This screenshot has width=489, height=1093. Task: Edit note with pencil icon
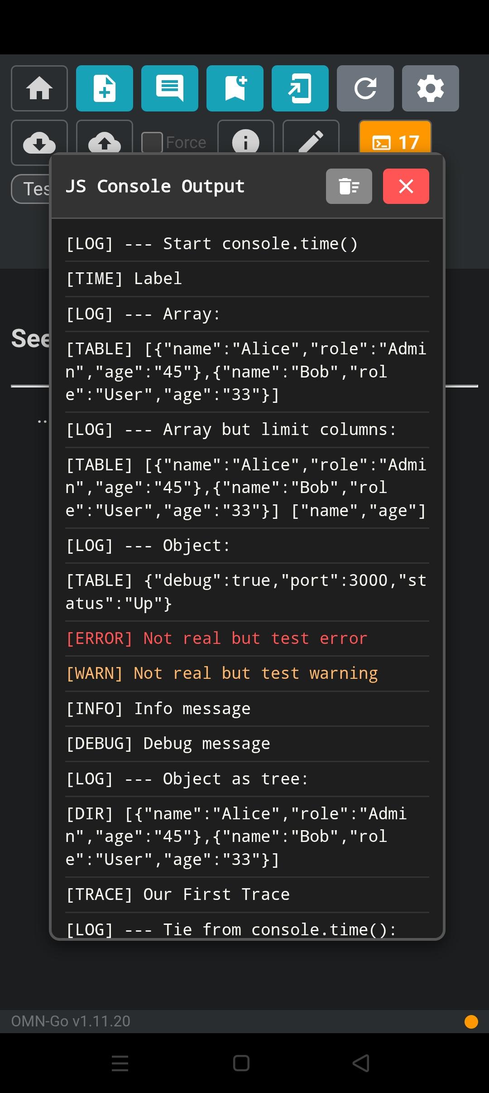[311, 137]
